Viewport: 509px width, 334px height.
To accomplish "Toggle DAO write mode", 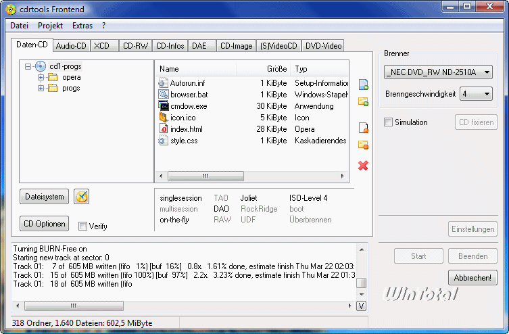I will click(221, 209).
